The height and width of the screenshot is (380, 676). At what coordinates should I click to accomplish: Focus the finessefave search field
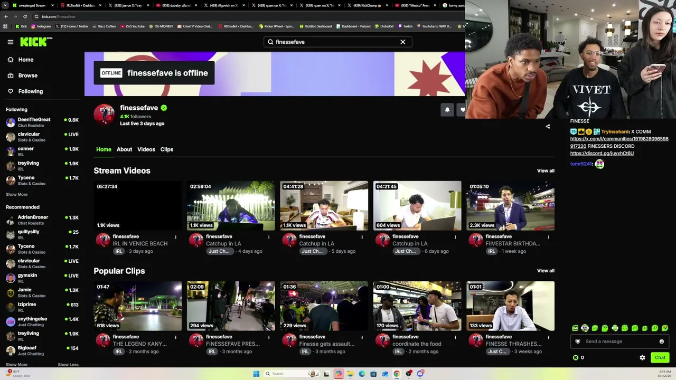pos(337,42)
